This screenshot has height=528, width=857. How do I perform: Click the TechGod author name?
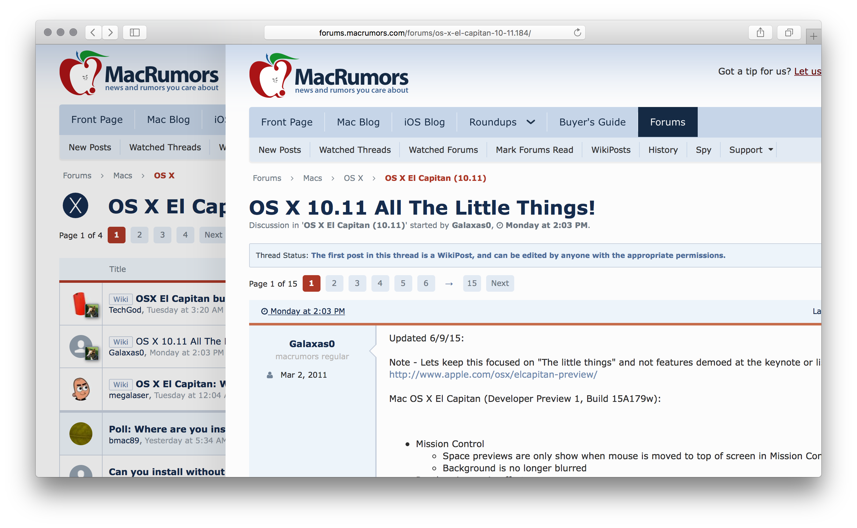point(125,310)
